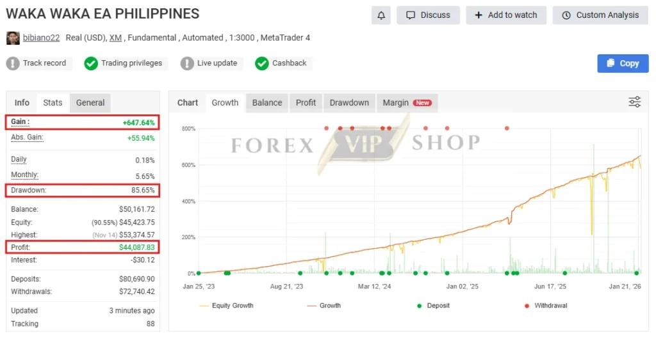Switch to the Drawdown chart tab
This screenshot has height=337, width=656.
[x=349, y=103]
